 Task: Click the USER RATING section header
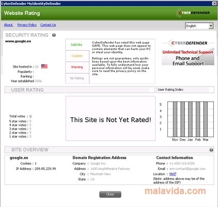coord(80,90)
